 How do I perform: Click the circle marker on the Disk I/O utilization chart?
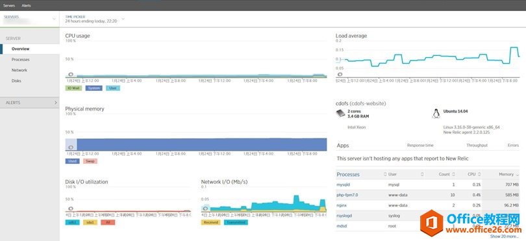tap(70, 209)
